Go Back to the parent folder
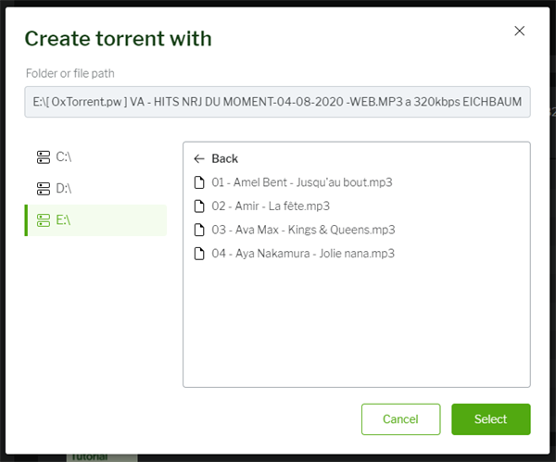The image size is (556, 462). 224,158
